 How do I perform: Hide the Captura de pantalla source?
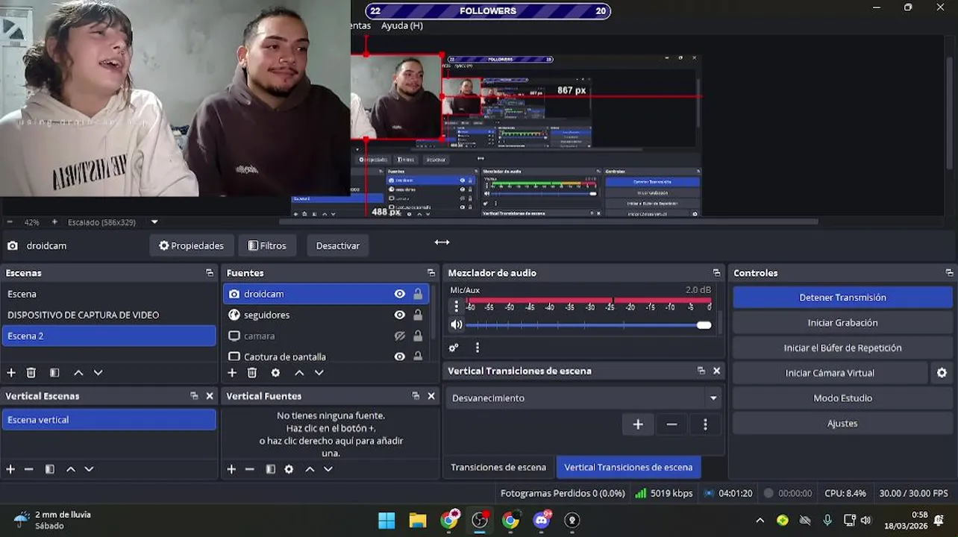point(400,357)
